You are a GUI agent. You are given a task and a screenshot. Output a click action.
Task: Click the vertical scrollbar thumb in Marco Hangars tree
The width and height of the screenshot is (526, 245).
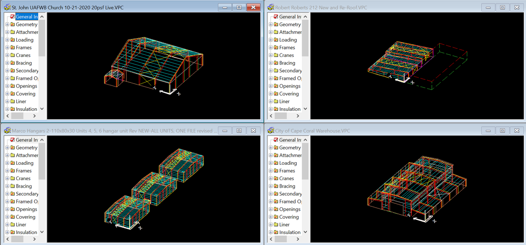click(x=42, y=162)
